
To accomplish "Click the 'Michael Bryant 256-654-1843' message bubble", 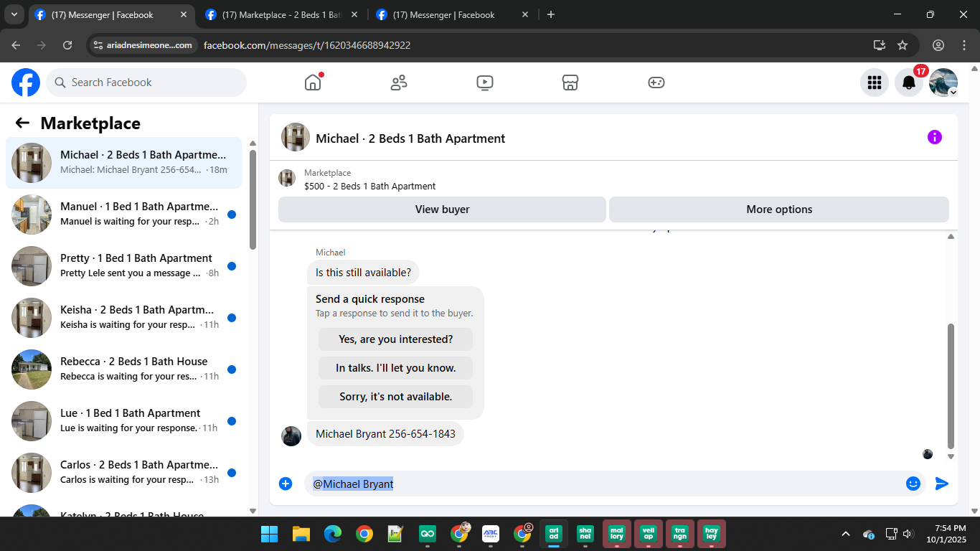I will pyautogui.click(x=386, y=434).
